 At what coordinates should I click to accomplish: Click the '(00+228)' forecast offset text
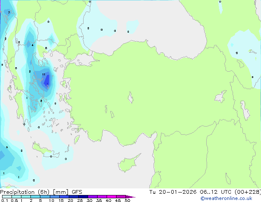coord(248,192)
